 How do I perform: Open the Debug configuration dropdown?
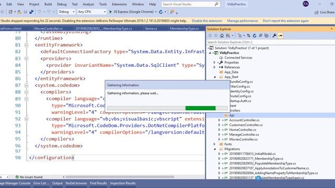66,11
